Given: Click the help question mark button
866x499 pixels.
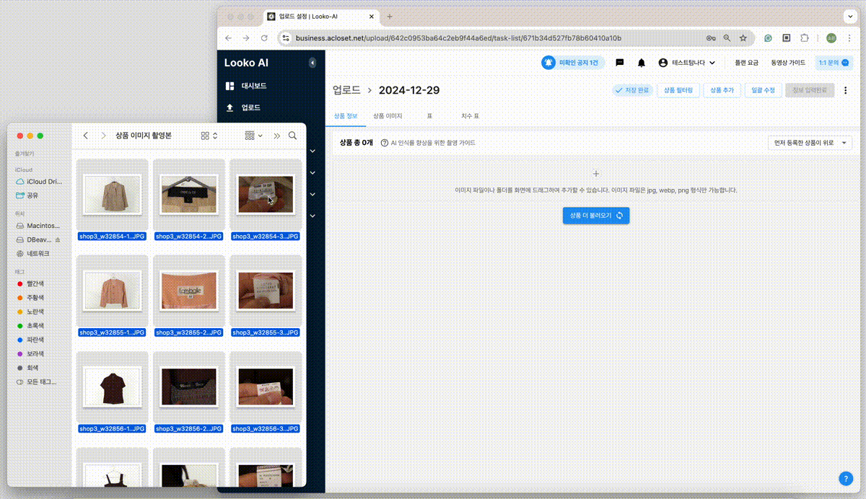Looking at the screenshot, I should 846,478.
